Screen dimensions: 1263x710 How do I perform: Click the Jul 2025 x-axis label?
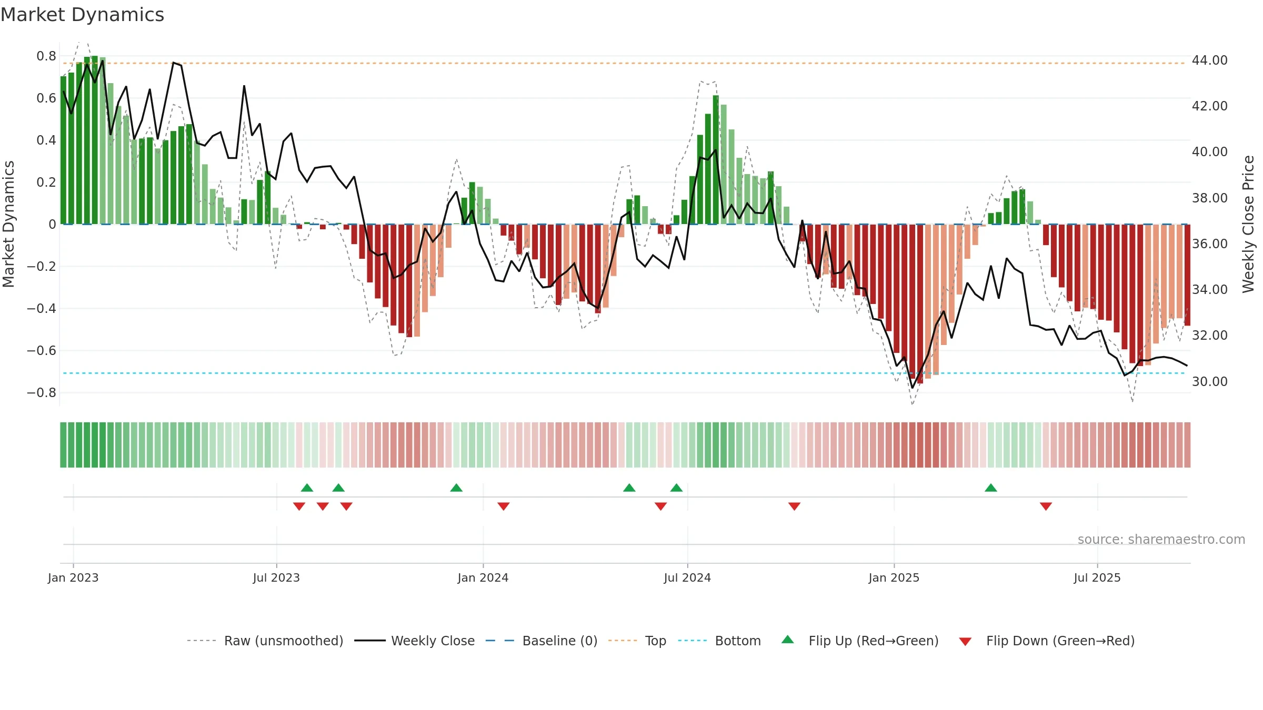[1097, 577]
